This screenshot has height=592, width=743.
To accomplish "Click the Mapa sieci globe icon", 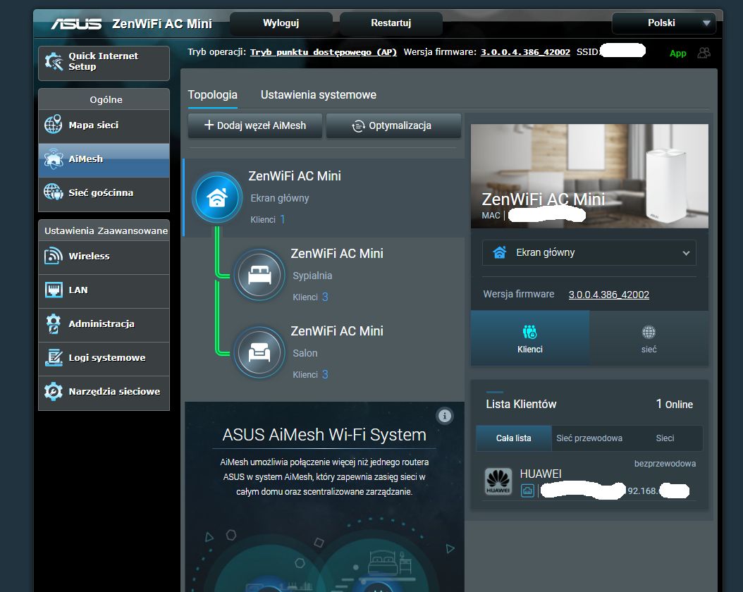I will (x=53, y=125).
